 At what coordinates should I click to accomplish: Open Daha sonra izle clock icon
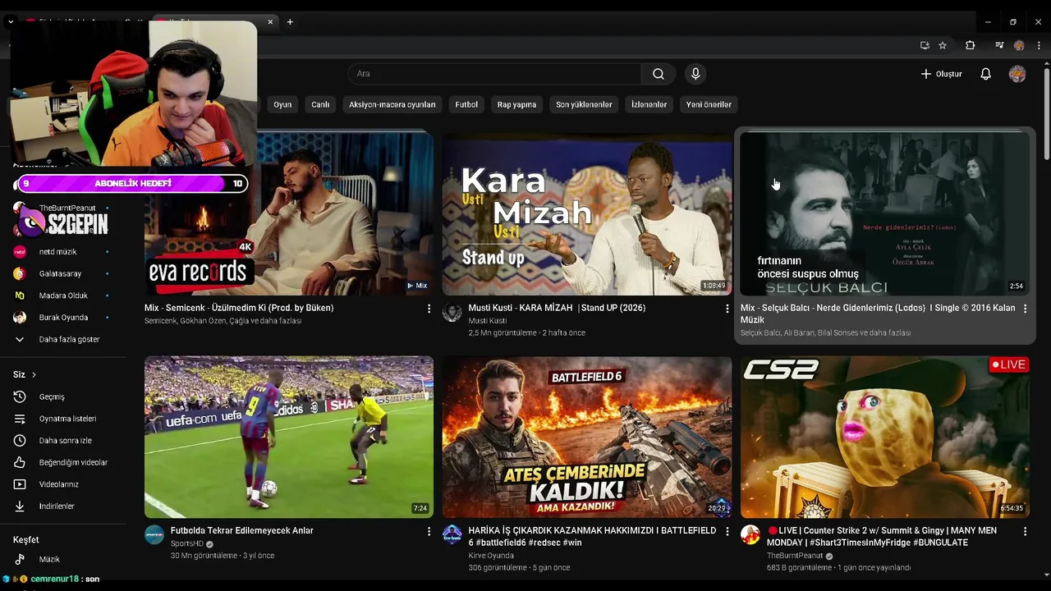point(20,441)
